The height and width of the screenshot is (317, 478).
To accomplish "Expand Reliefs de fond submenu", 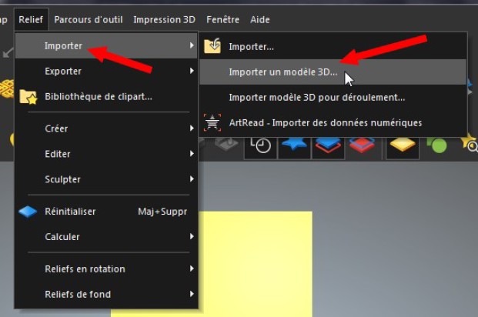I will 106,294.
